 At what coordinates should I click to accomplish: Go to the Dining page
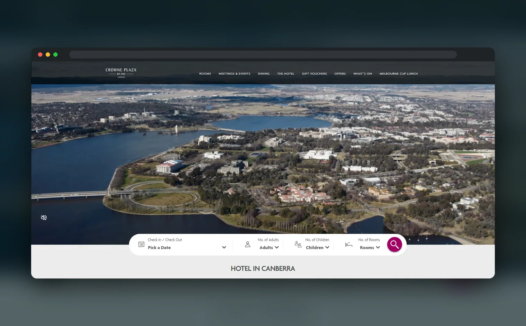click(x=264, y=74)
